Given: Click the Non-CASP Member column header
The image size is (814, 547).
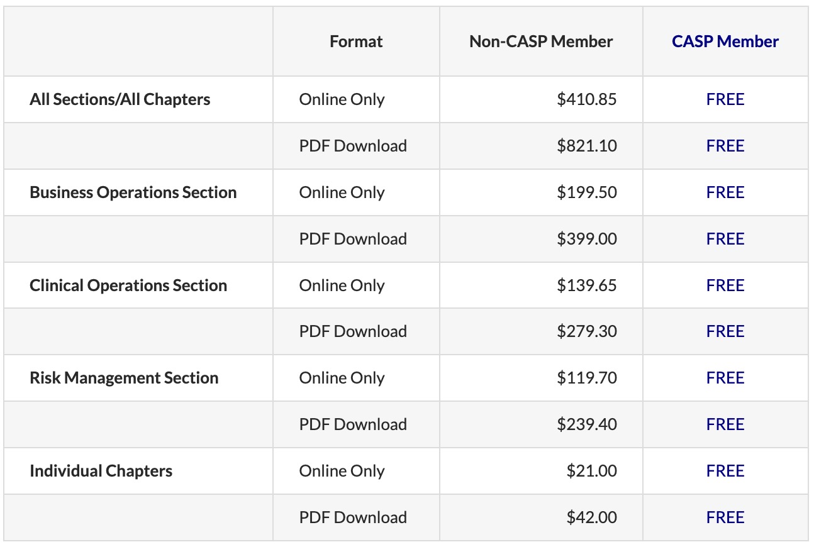Looking at the screenshot, I should click(541, 41).
